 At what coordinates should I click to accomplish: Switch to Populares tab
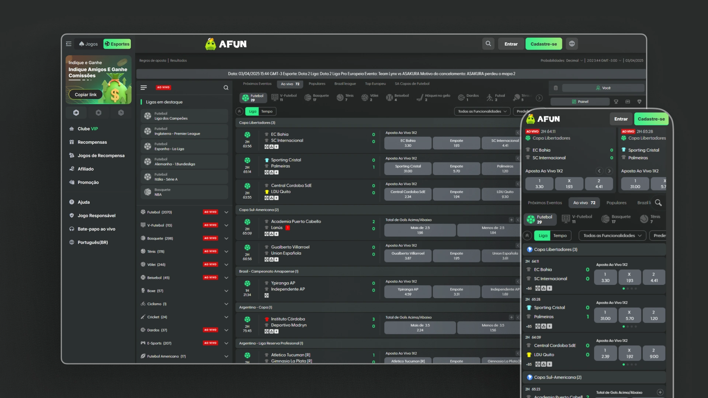pyautogui.click(x=317, y=84)
